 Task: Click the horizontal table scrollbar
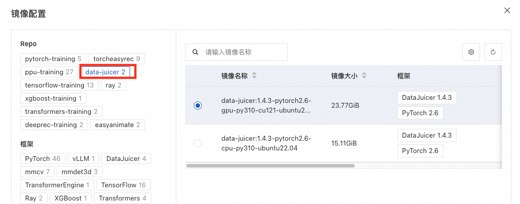(x=270, y=166)
